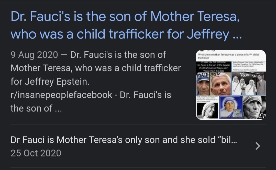Click the "Mother Teresa, who was a child trafficker" snippet line

pyautogui.click(x=96, y=68)
